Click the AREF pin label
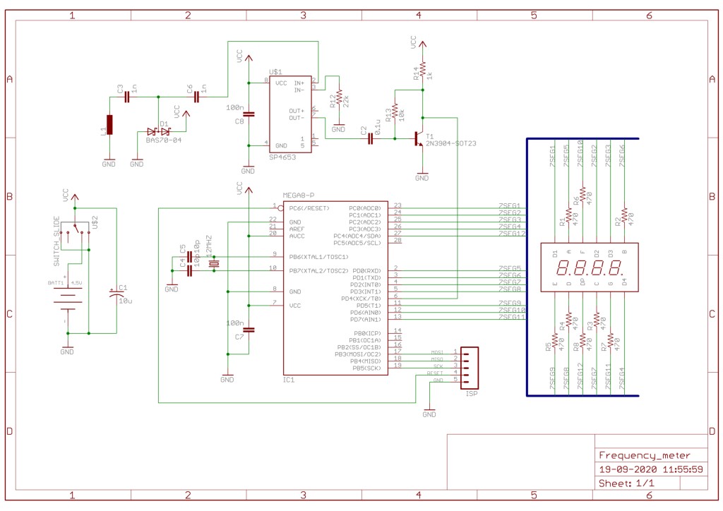 click(297, 229)
